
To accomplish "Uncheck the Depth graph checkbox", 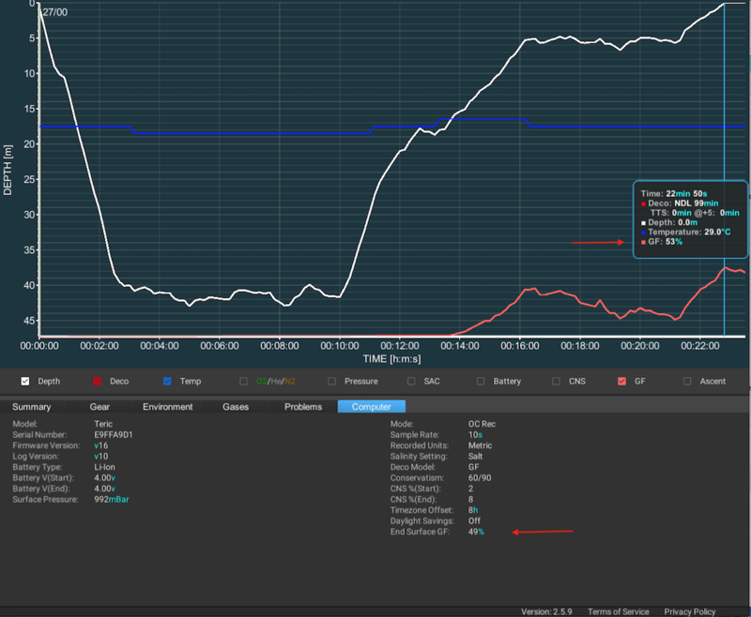I will click(x=25, y=382).
